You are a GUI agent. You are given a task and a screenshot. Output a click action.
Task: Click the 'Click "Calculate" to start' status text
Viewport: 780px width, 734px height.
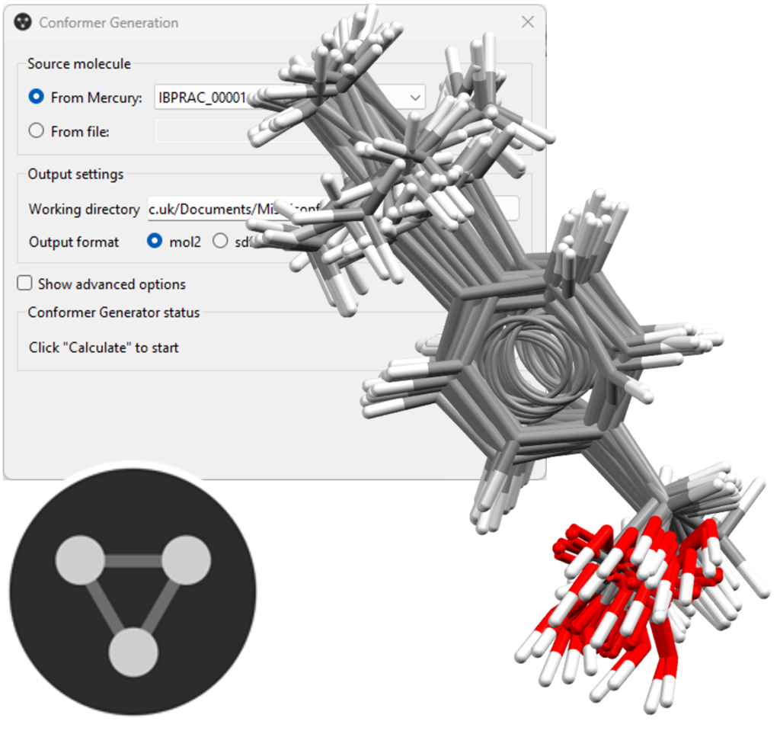point(104,348)
